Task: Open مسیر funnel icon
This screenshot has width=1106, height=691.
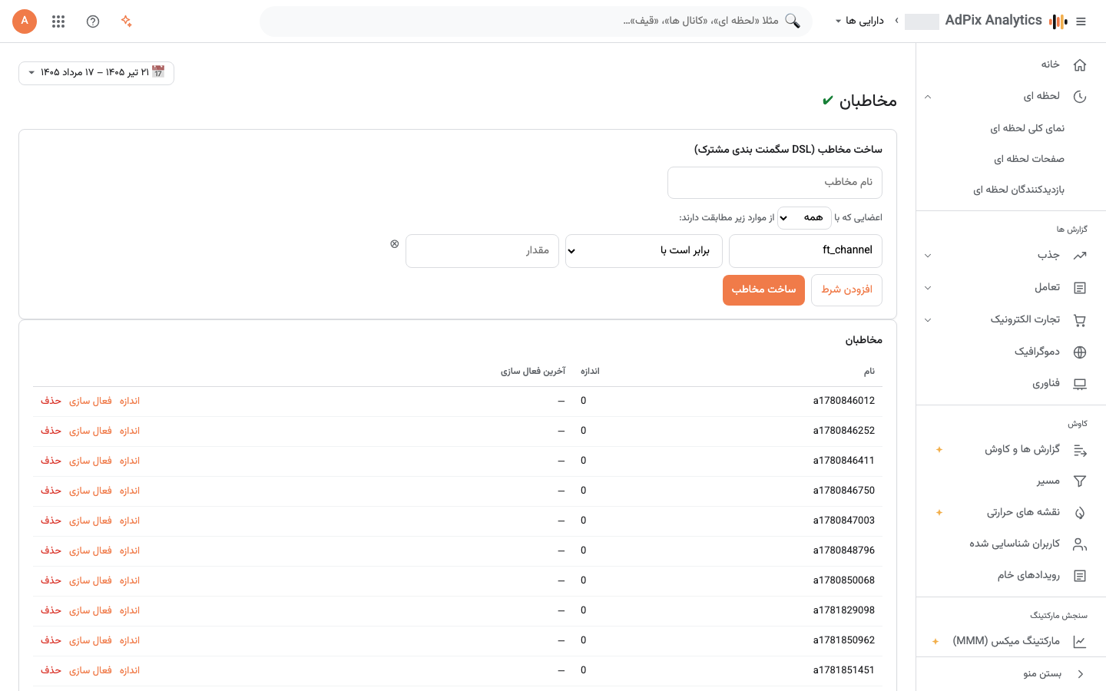Action: coord(1080,481)
